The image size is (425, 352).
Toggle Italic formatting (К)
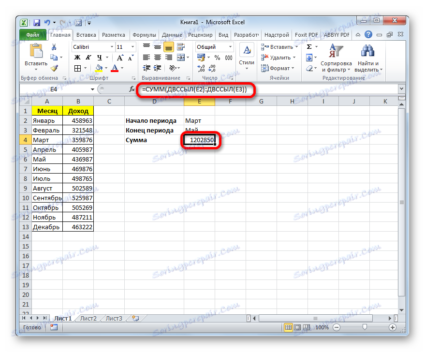click(88, 58)
